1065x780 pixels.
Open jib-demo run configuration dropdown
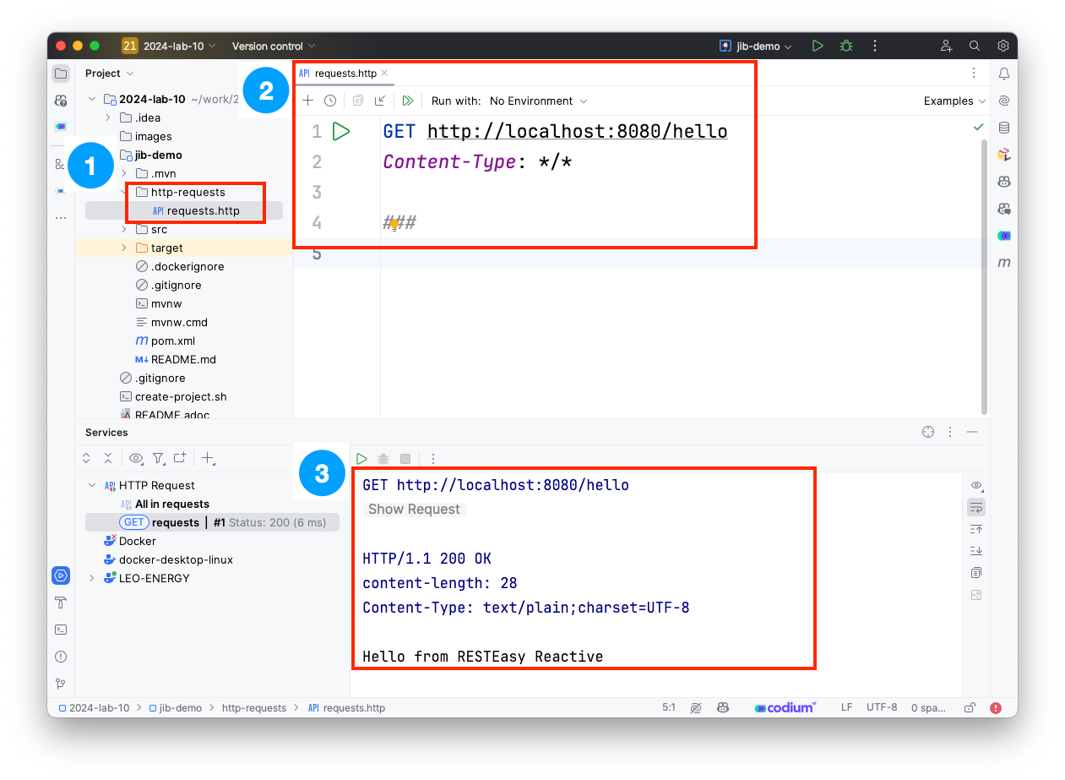pyautogui.click(x=756, y=46)
